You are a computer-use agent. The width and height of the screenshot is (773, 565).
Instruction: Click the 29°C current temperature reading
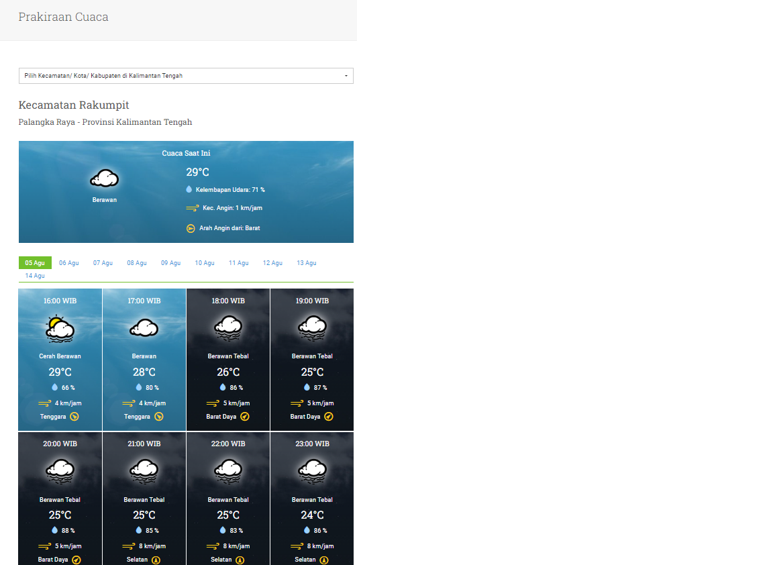coord(198,172)
